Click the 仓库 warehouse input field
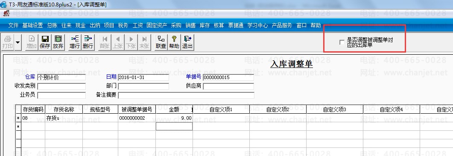Screen dimensions: 453x156 coord(61,77)
